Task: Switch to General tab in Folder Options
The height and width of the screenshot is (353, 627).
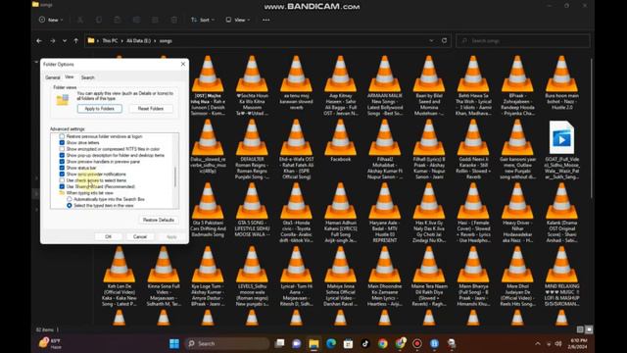Action: [x=52, y=77]
